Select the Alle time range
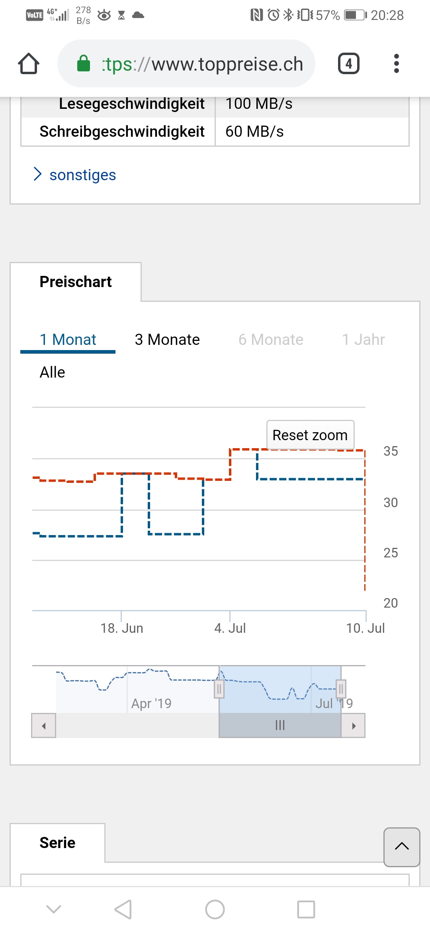The width and height of the screenshot is (430, 933). tap(52, 372)
